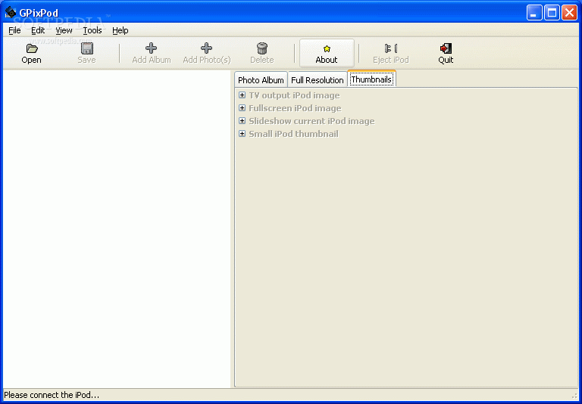The image size is (582, 404).
Task: Select the Thumbnails tab
Action: coord(371,79)
